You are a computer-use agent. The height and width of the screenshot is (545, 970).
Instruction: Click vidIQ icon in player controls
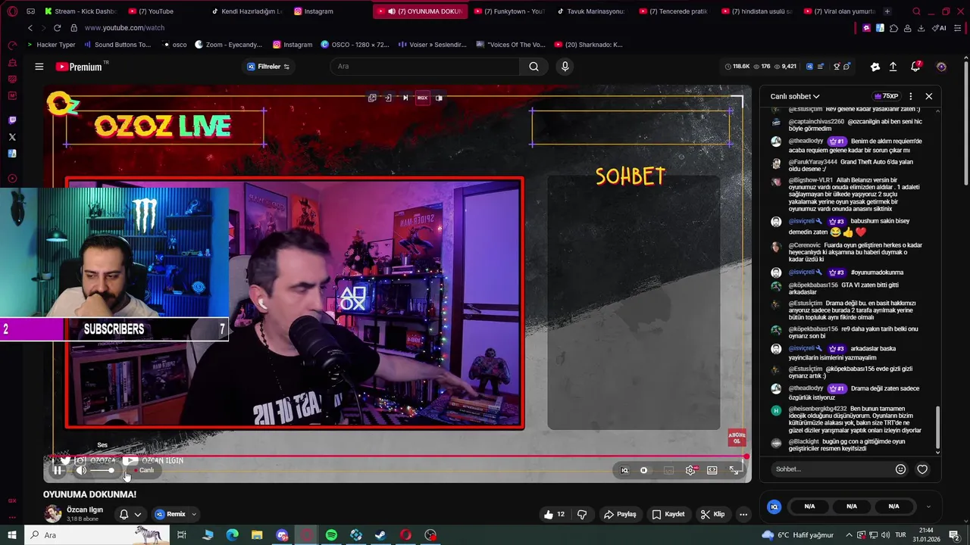[x=624, y=470]
